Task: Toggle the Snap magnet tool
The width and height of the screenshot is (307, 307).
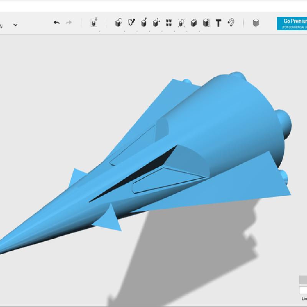Action: (231, 23)
